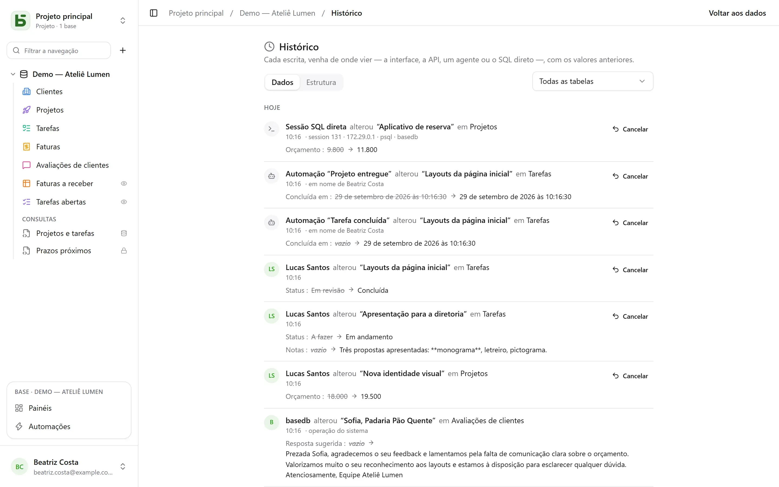Screen dimensions: 779x487
Task: Open Automações in base panel
Action: (x=69, y=426)
